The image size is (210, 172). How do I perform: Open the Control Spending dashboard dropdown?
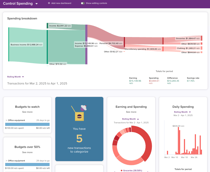(x=20, y=3)
